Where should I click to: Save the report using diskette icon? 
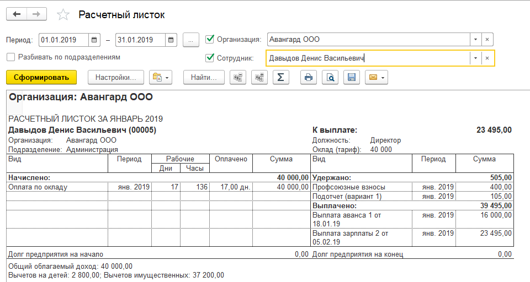tap(351, 77)
